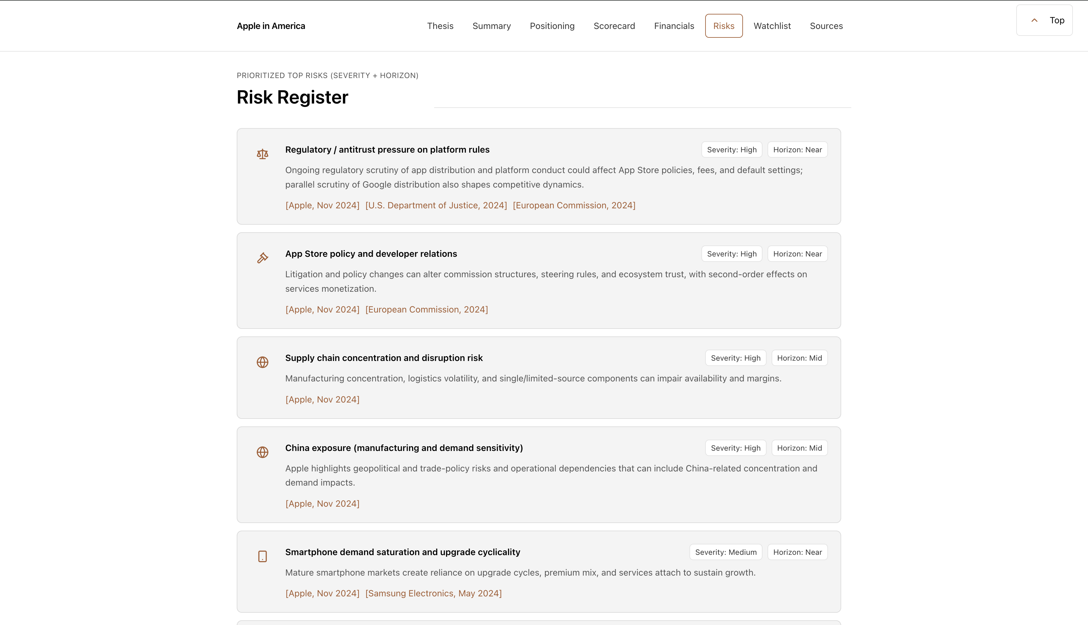Image resolution: width=1088 pixels, height=625 pixels.
Task: Click the up chevron in the Top button
Action: tap(1034, 20)
